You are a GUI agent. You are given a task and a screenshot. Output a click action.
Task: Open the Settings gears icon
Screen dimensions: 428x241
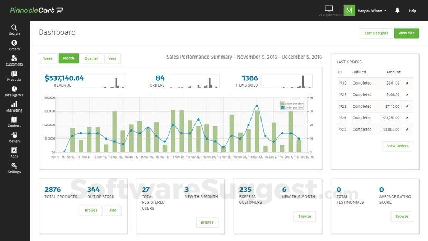pos(14,165)
